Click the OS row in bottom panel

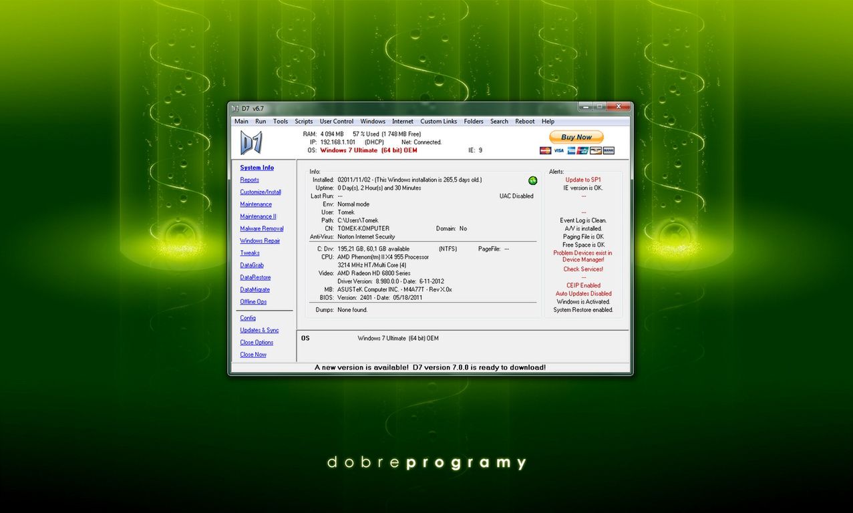pos(462,338)
